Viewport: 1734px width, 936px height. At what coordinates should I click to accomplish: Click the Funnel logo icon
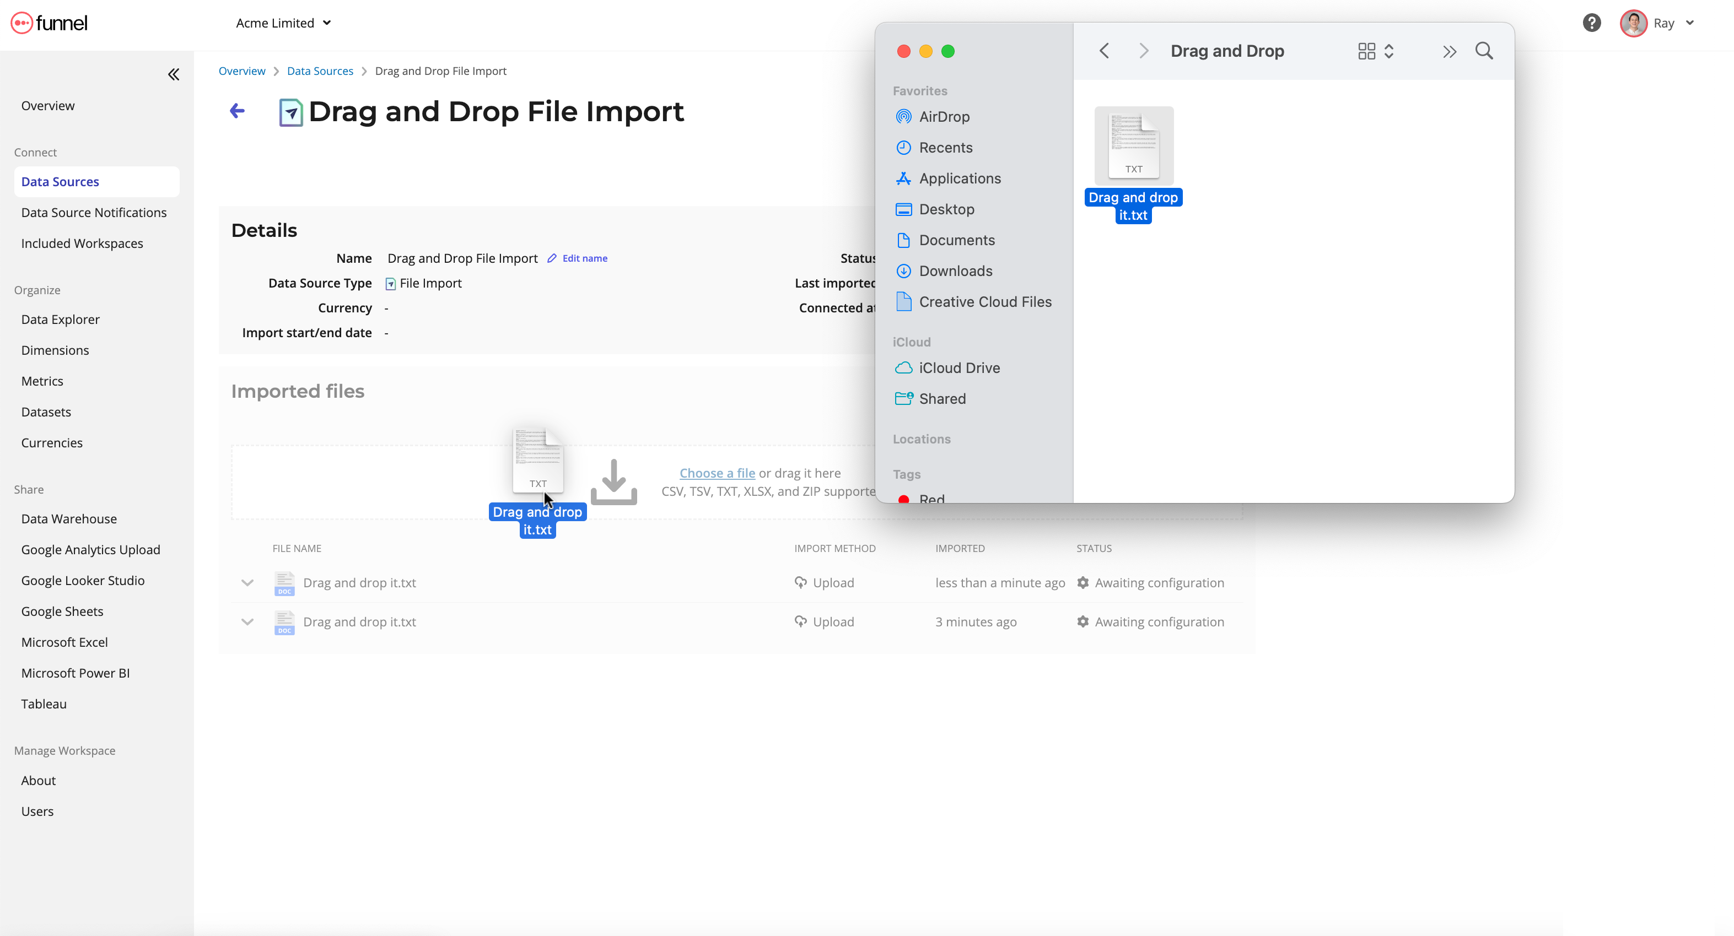[x=22, y=22]
